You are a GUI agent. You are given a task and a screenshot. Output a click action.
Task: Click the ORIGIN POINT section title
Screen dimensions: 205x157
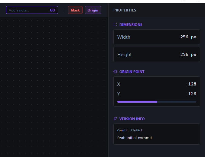click(132, 72)
